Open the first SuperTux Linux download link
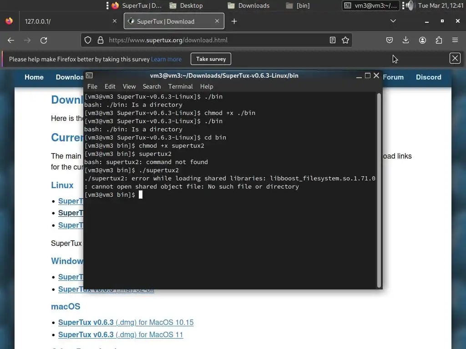The height and width of the screenshot is (349, 466). tap(71, 201)
